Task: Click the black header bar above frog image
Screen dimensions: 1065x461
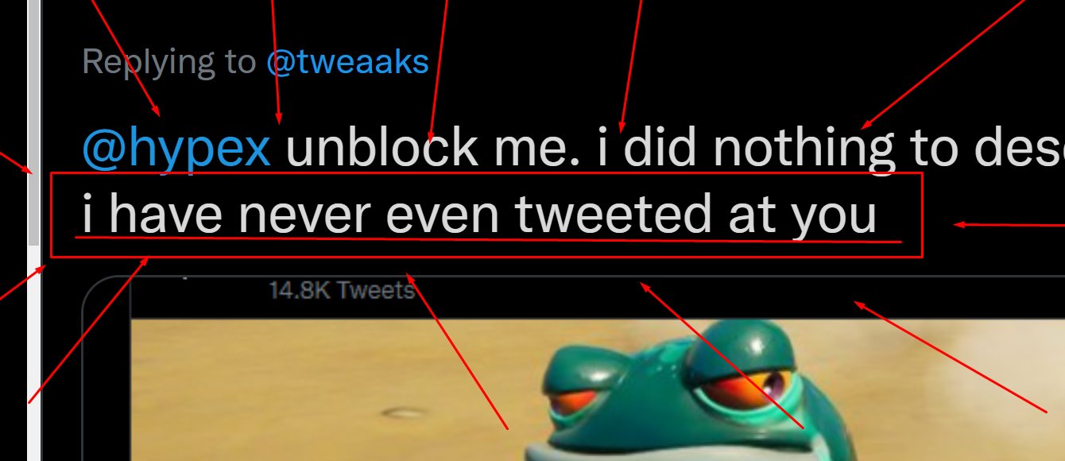Action: click(598, 297)
